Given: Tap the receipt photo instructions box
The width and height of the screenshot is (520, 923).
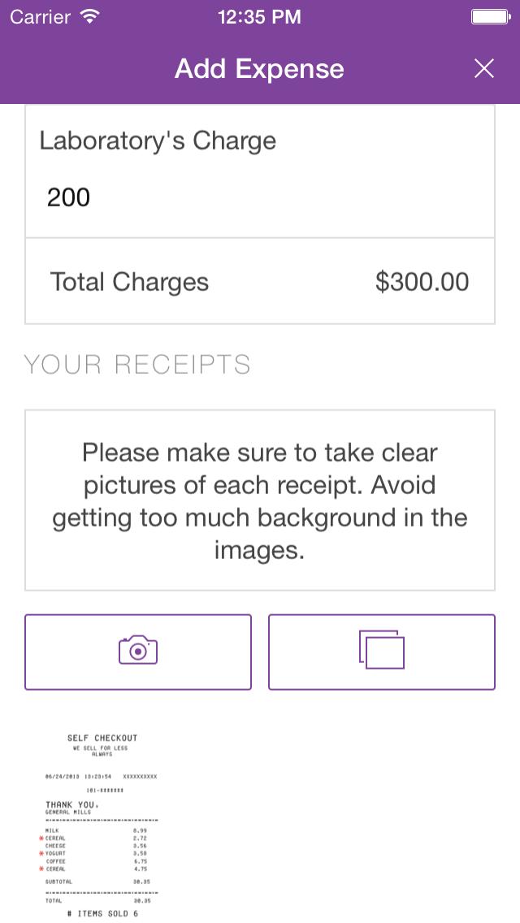Looking at the screenshot, I should tap(260, 500).
